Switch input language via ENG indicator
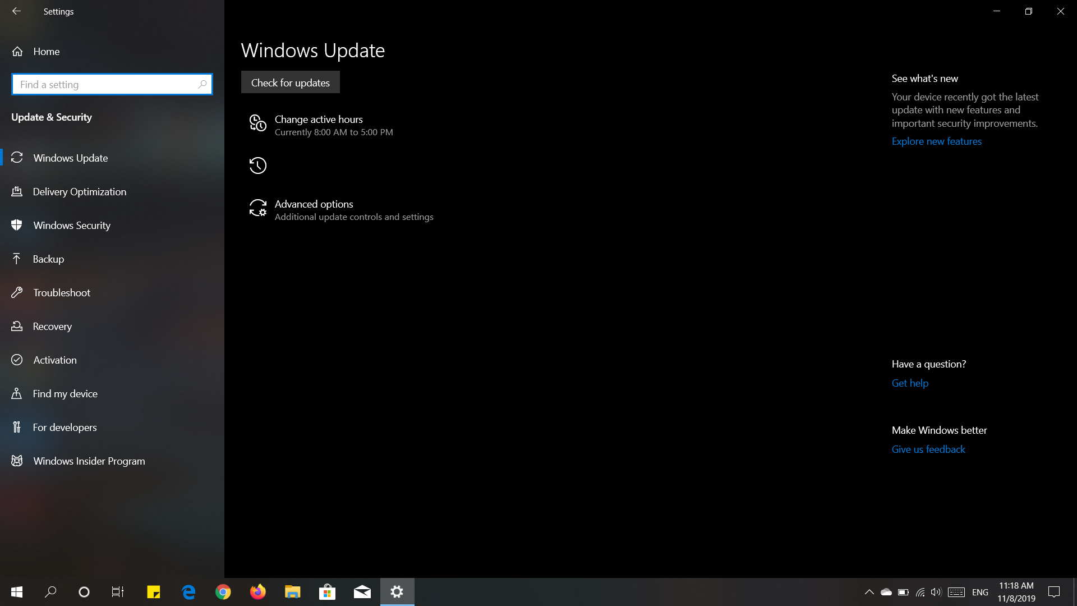 pyautogui.click(x=980, y=593)
